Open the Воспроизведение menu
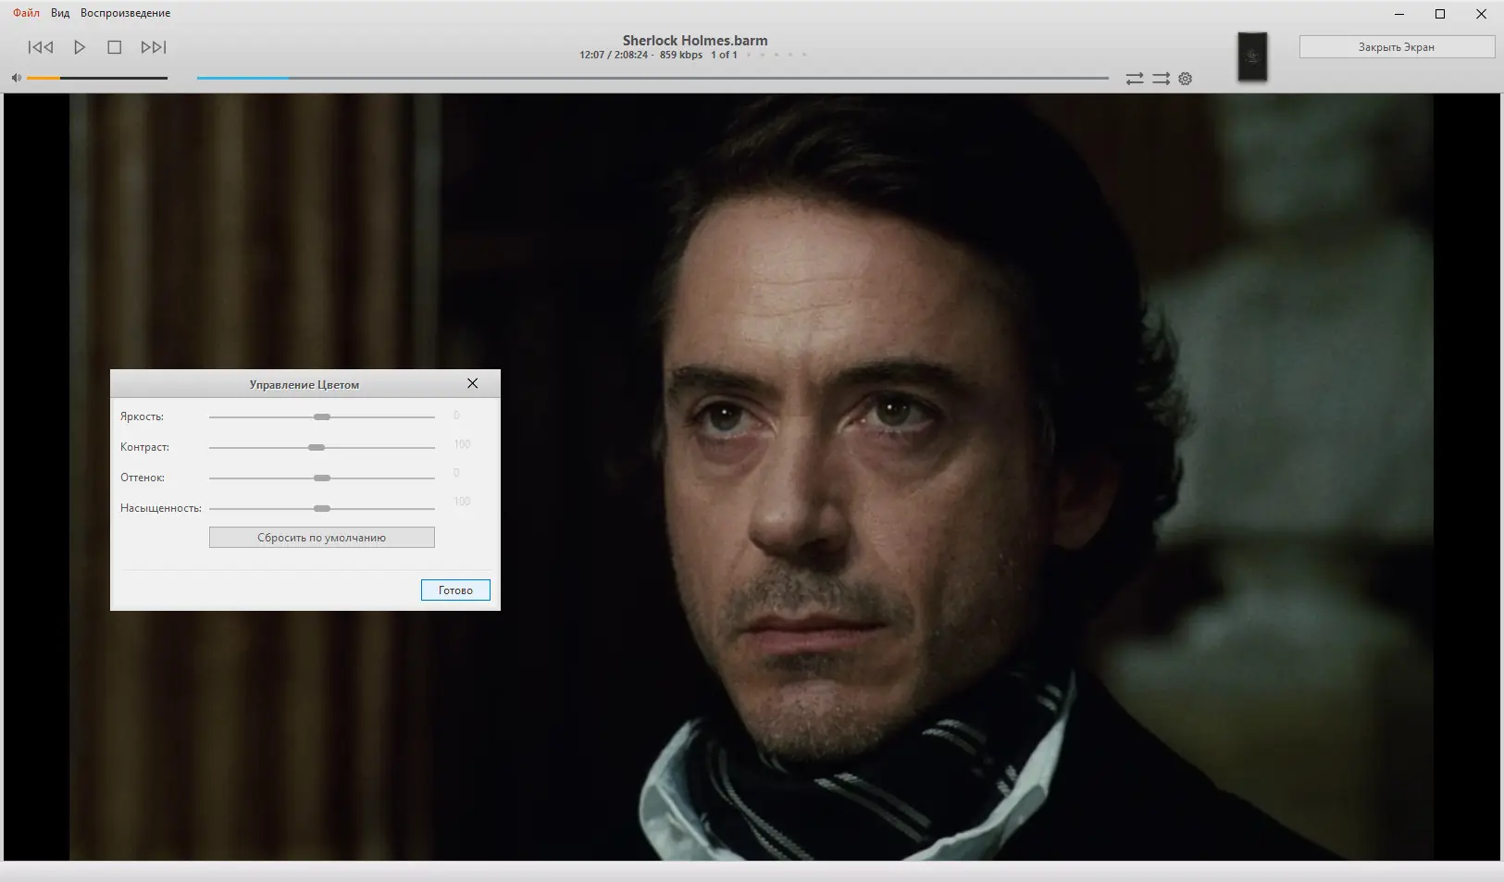This screenshot has width=1504, height=882. click(x=126, y=13)
